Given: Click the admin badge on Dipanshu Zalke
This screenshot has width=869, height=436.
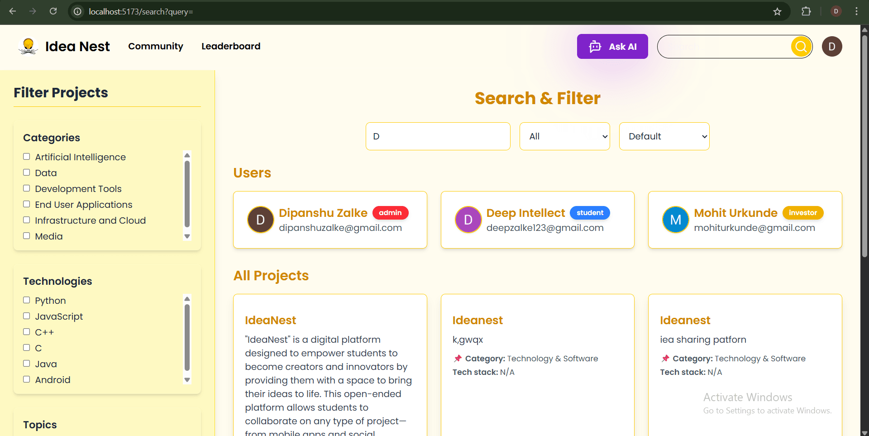Looking at the screenshot, I should pos(390,213).
